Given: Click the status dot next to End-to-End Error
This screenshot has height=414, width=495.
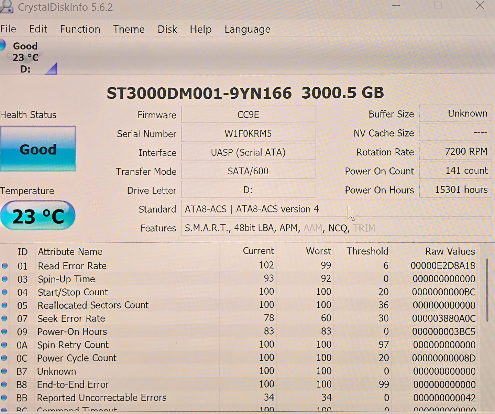Looking at the screenshot, I should pos(4,384).
